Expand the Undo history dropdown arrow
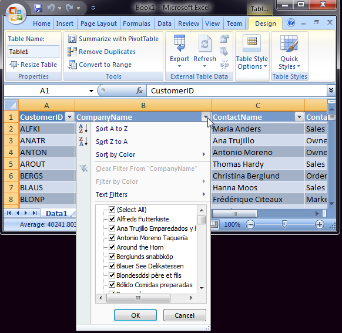342x333 pixels. [59, 8]
